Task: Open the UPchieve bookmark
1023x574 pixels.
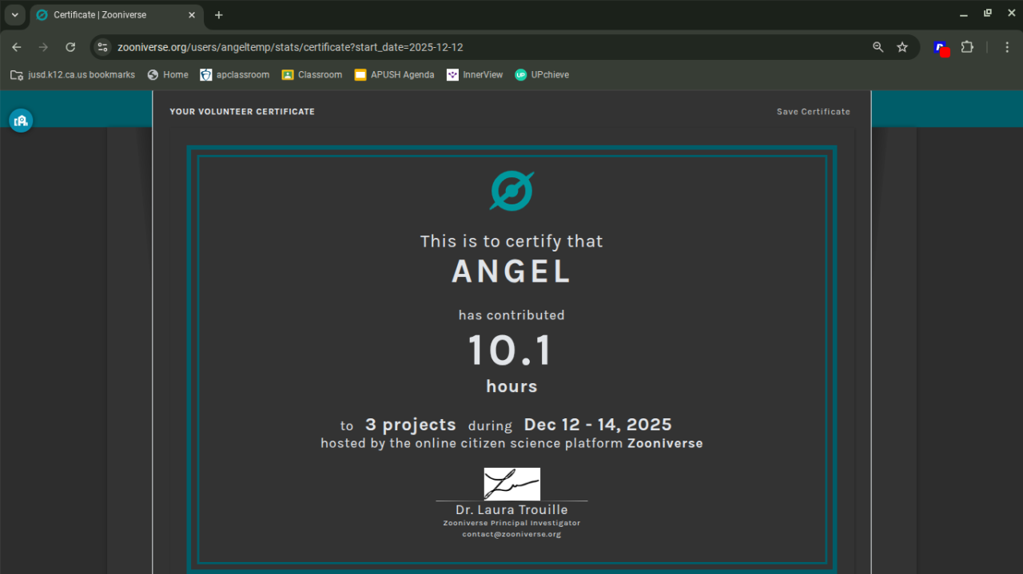Action: coord(542,74)
